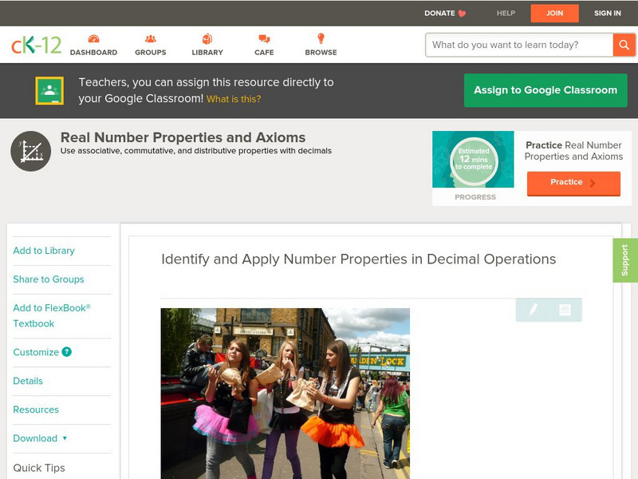Click the orange Practice button
This screenshot has height=479, width=638.
point(573,184)
